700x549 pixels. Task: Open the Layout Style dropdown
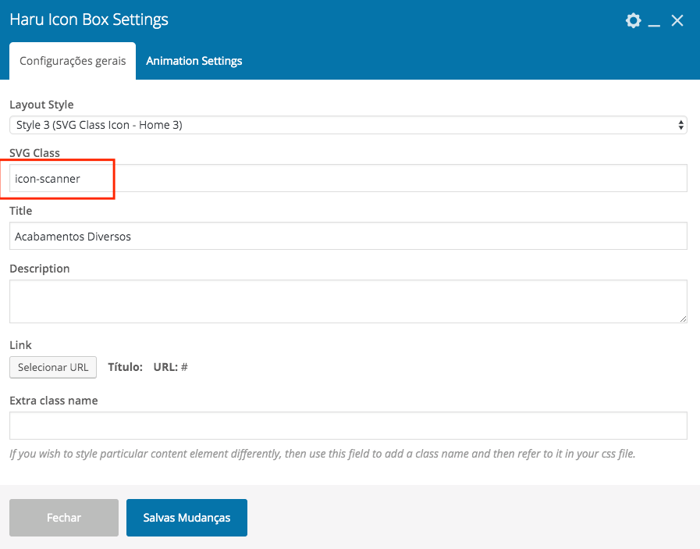(348, 125)
